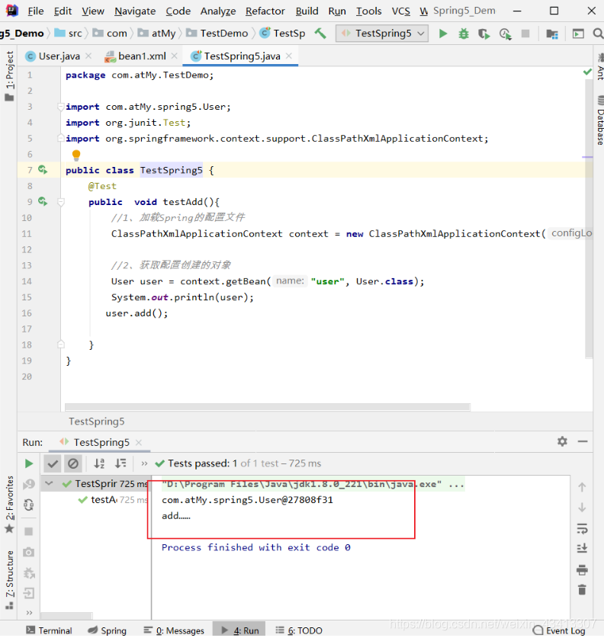
Task: Click the TestDemo breadcrumb folder
Action: [217, 33]
